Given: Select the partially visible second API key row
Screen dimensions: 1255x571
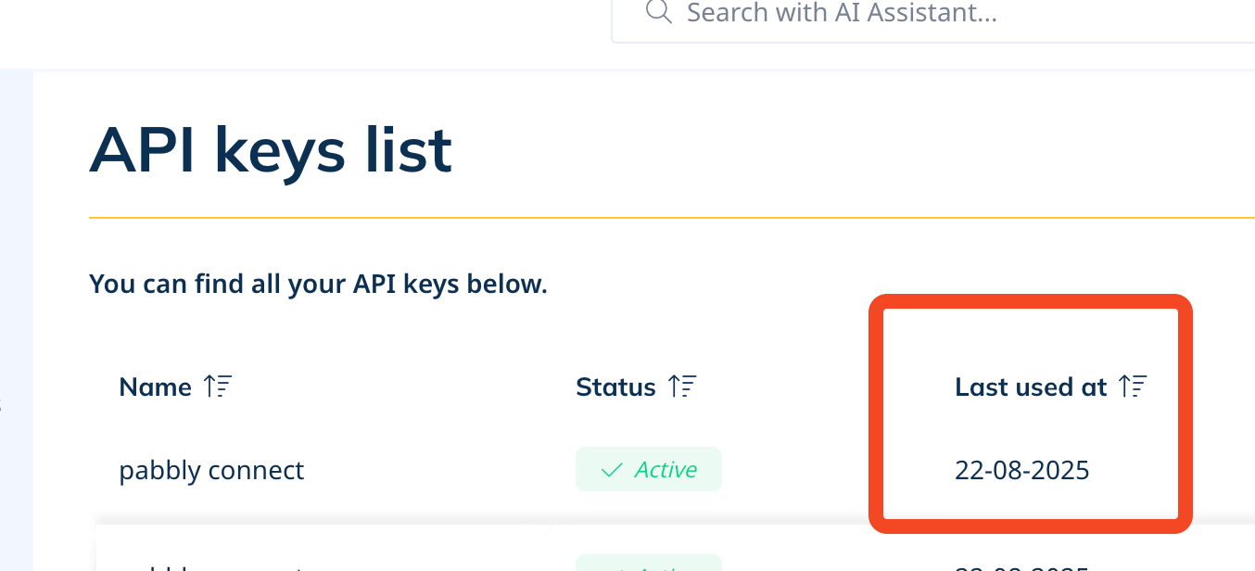Looking at the screenshot, I should [x=676, y=549].
